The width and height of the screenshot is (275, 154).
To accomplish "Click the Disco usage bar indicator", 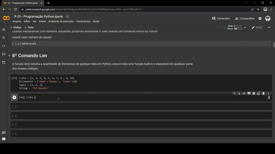I will (238, 29).
